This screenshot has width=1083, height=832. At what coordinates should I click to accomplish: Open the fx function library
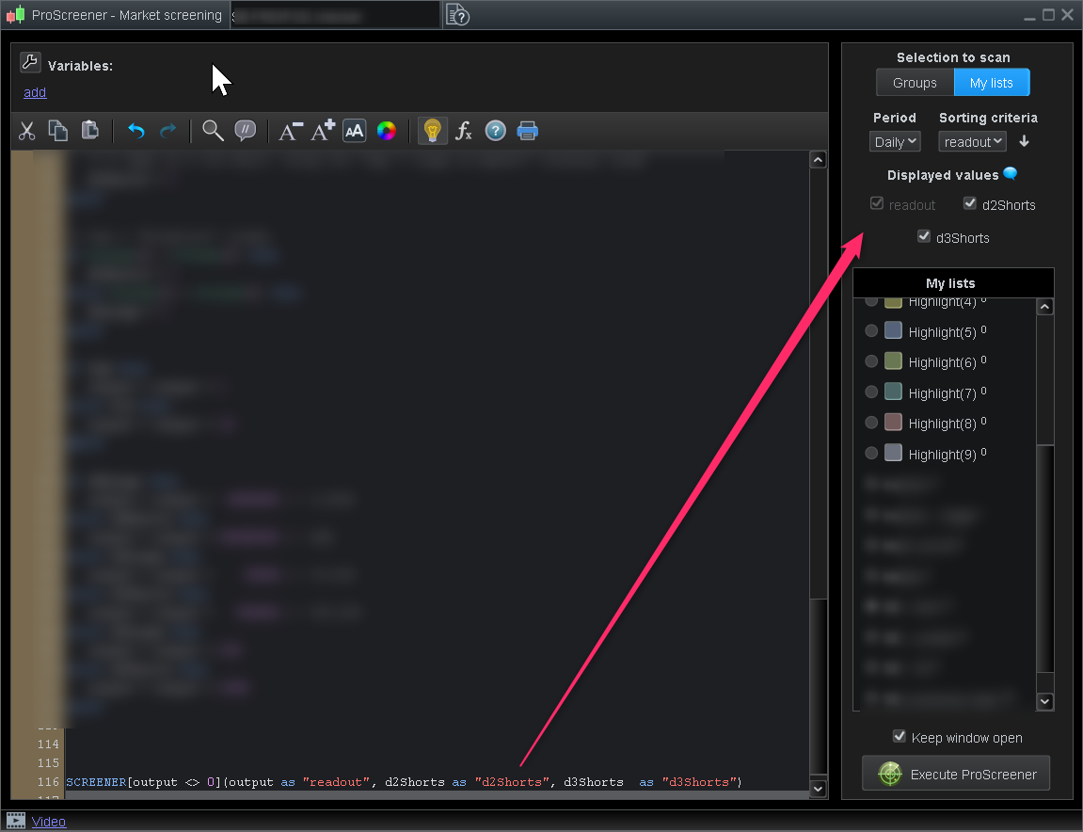point(464,131)
